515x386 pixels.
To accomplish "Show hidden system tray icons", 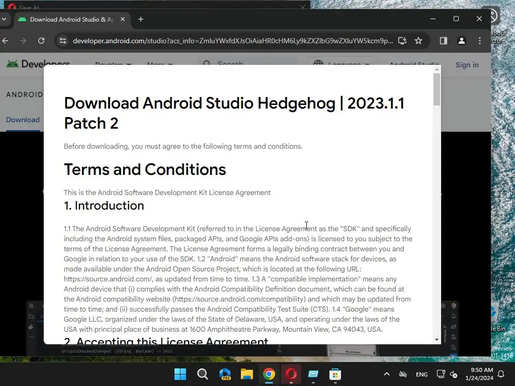I will pyautogui.click(x=387, y=374).
